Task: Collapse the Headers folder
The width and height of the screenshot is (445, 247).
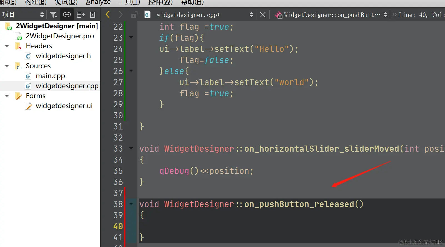Action: [x=7, y=46]
